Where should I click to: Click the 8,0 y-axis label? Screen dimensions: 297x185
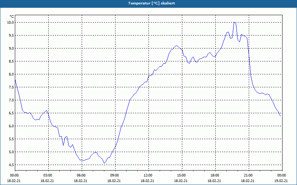(12, 74)
